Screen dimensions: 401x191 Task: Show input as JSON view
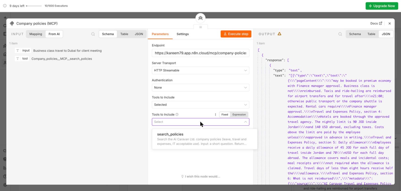tap(139, 34)
